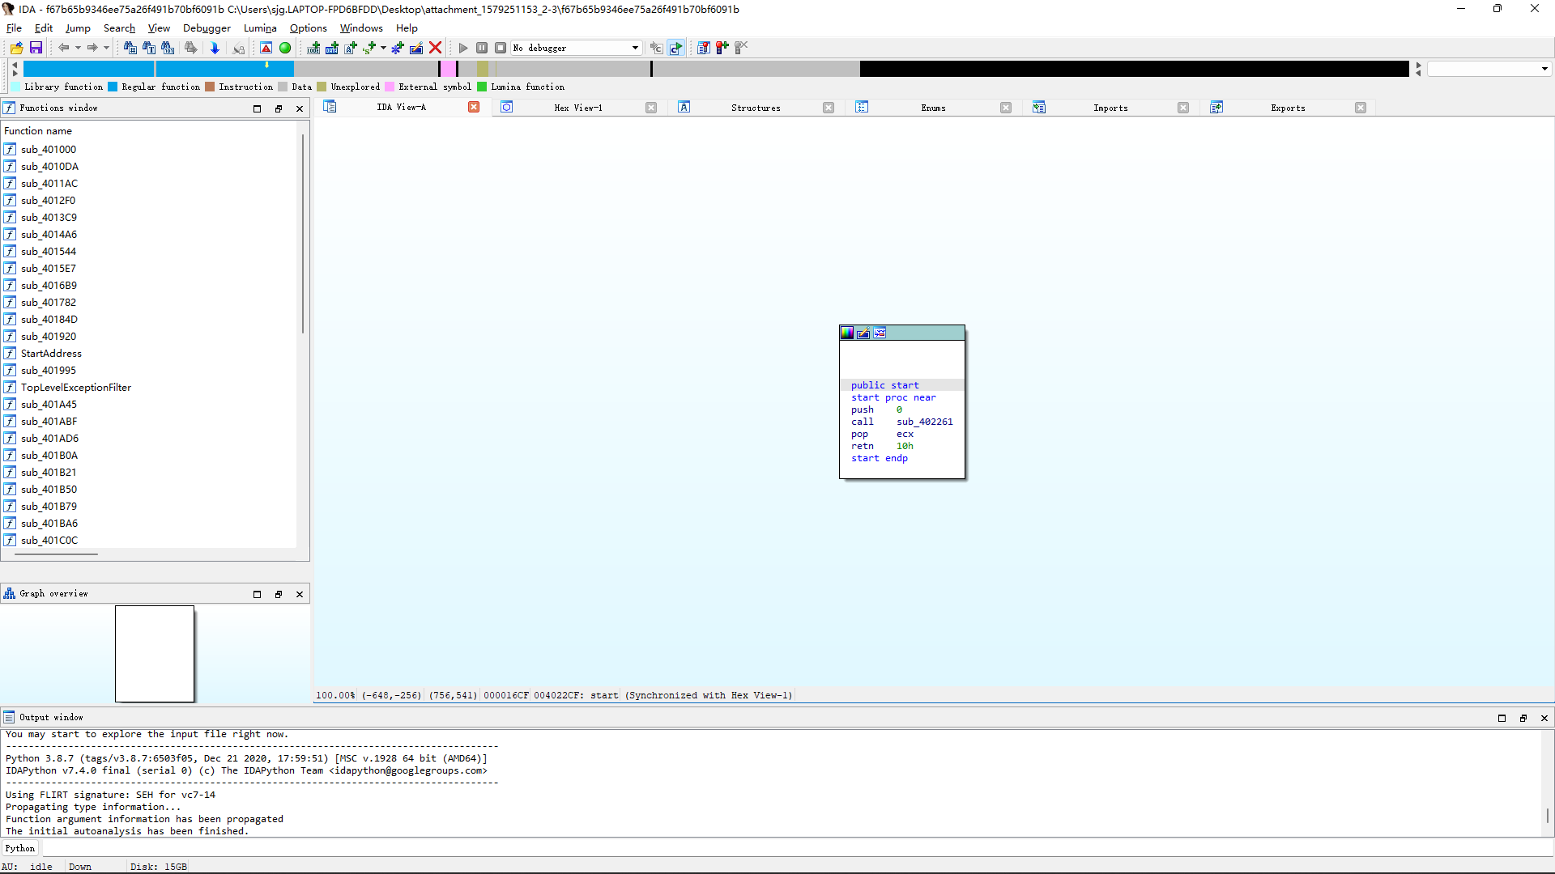
Task: Select TopLevelExceptionFilter function entry
Action: tap(75, 388)
